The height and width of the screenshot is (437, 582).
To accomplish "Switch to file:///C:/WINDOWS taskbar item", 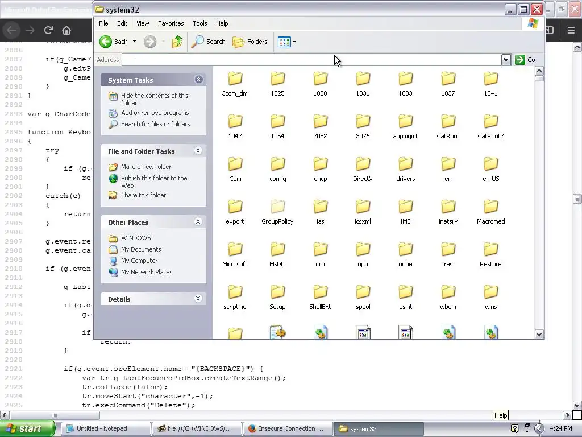I will pyautogui.click(x=197, y=428).
